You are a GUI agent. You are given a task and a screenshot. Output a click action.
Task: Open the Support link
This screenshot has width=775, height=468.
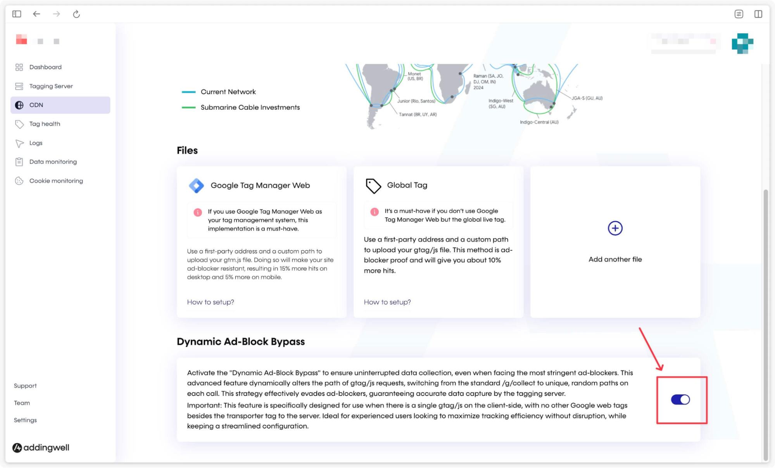coord(25,386)
